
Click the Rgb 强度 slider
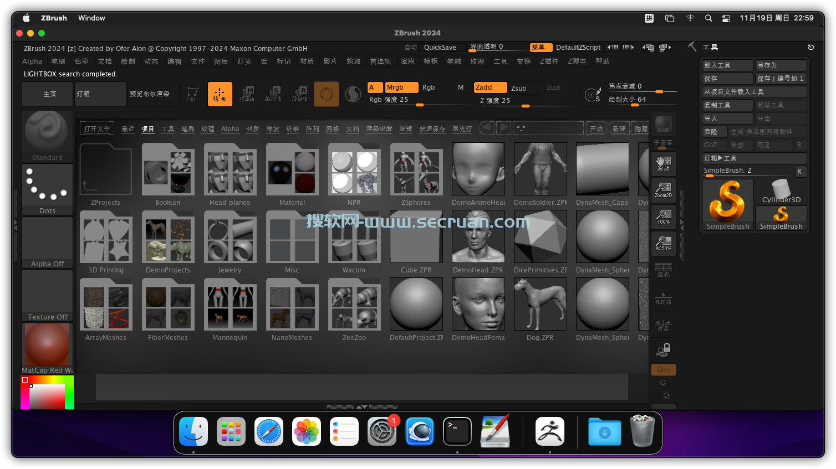(x=419, y=100)
